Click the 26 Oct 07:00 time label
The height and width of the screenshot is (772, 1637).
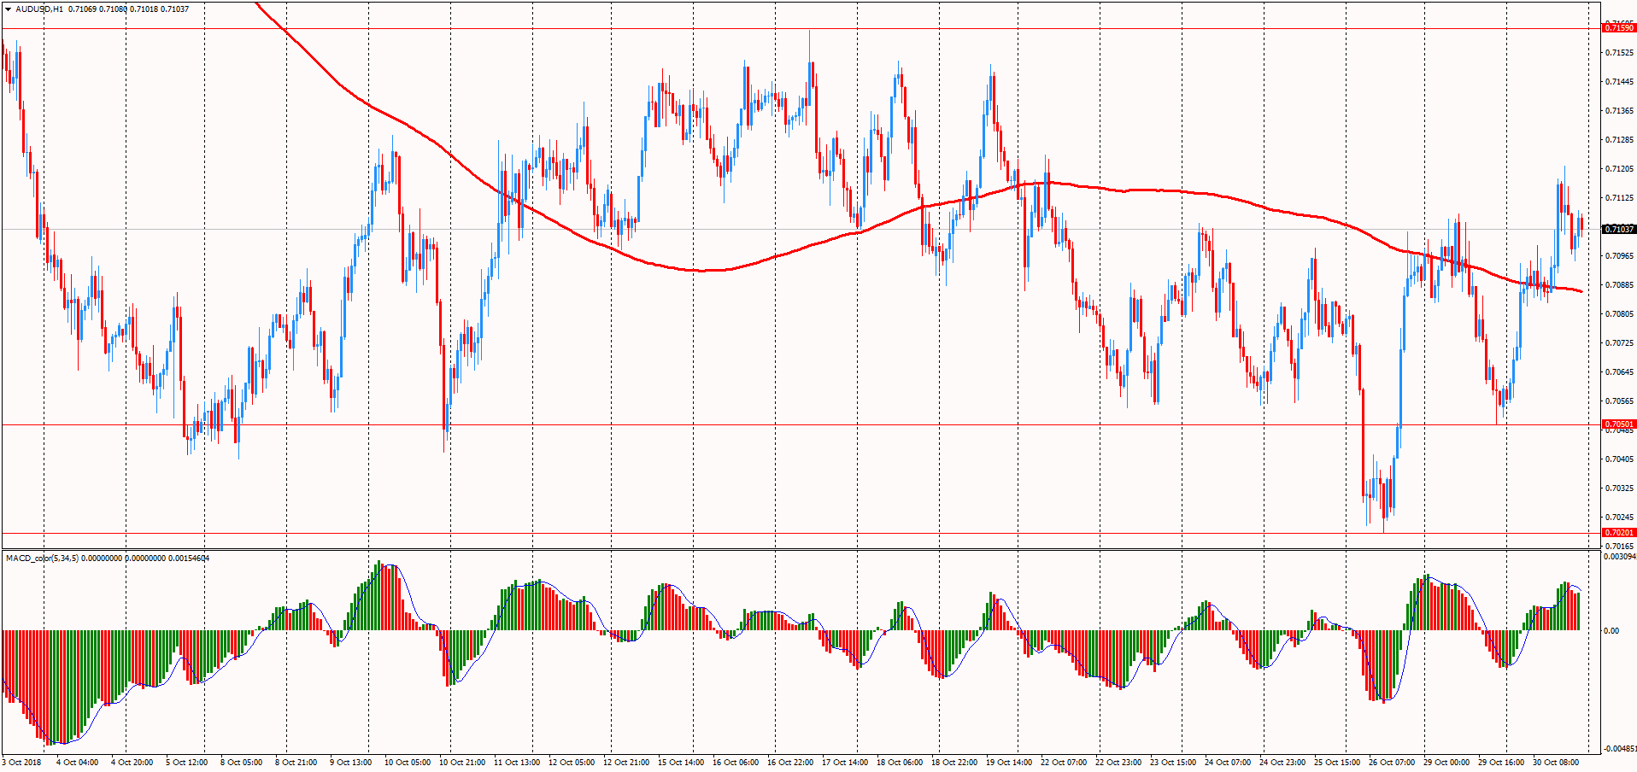tap(1392, 762)
